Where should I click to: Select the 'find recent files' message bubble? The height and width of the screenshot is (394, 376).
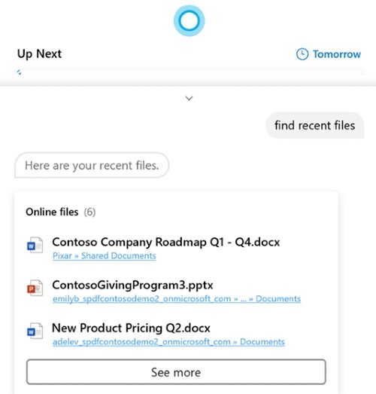tap(314, 125)
